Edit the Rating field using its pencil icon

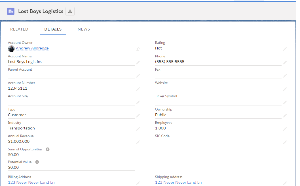click(285, 49)
